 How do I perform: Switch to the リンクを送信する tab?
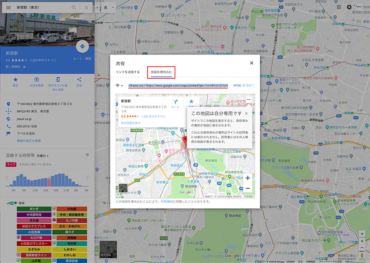[127, 72]
